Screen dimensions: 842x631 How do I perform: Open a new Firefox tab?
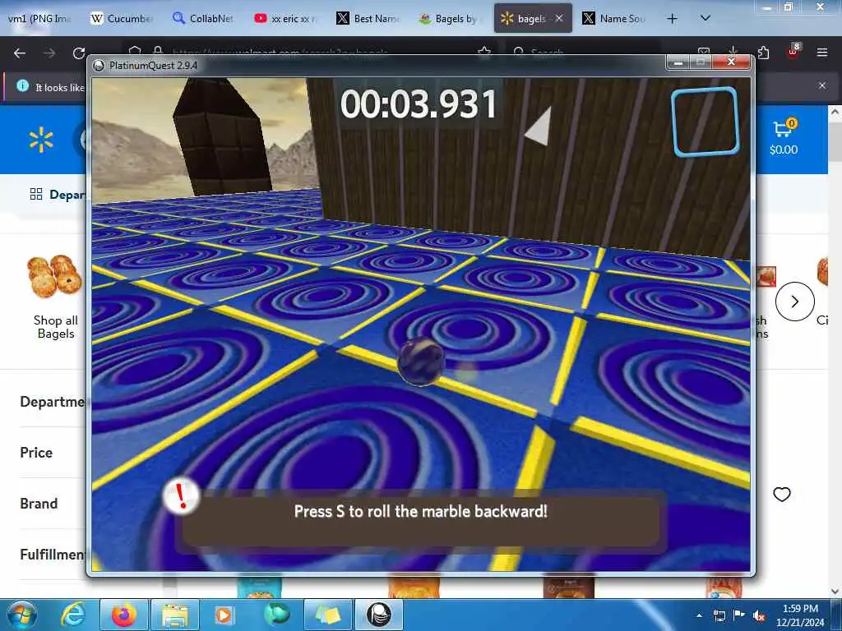[x=672, y=19]
